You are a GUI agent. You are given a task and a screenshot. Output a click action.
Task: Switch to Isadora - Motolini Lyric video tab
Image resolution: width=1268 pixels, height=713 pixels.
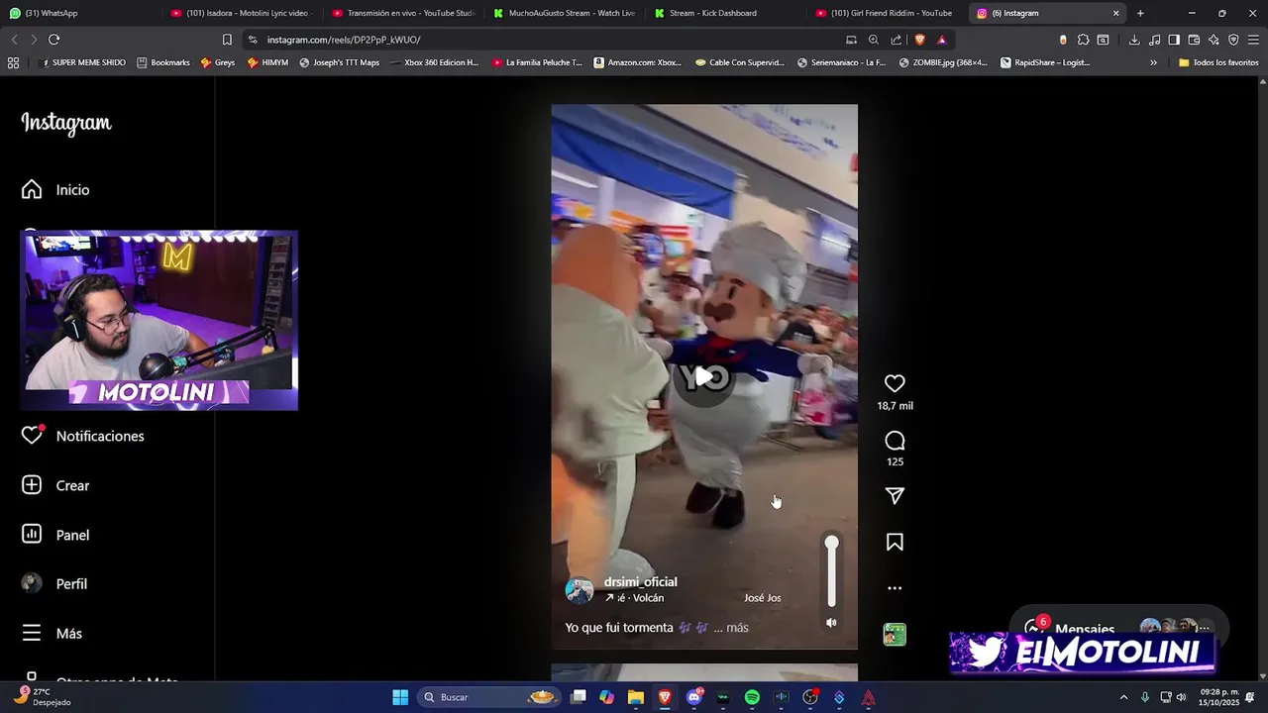tap(241, 13)
